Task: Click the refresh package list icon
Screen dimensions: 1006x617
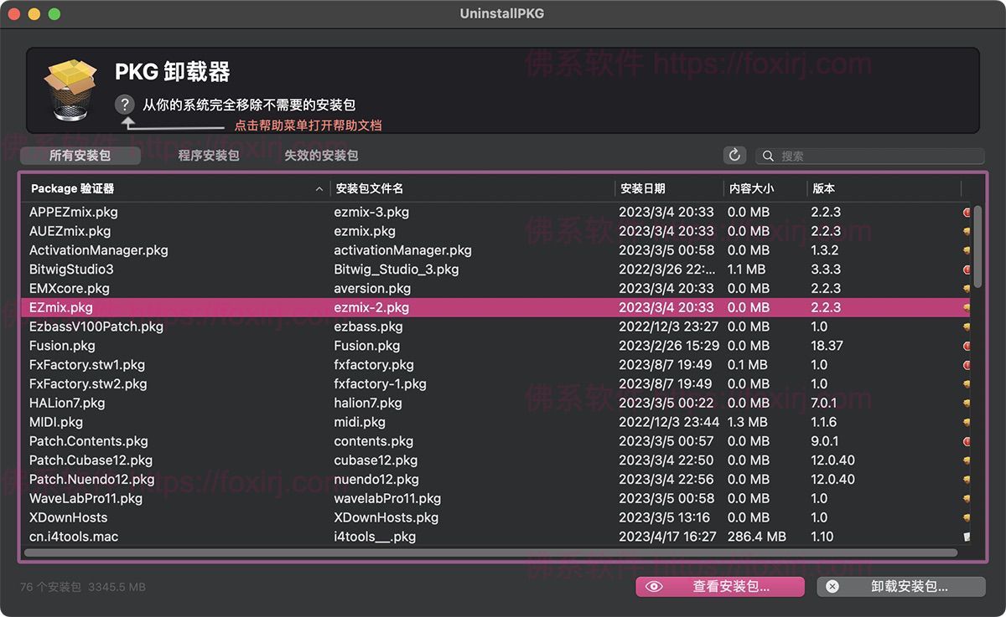Action: (x=734, y=155)
